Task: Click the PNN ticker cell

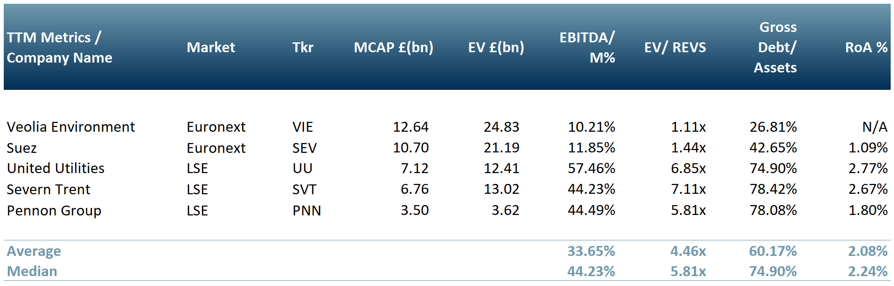Action: [x=306, y=211]
